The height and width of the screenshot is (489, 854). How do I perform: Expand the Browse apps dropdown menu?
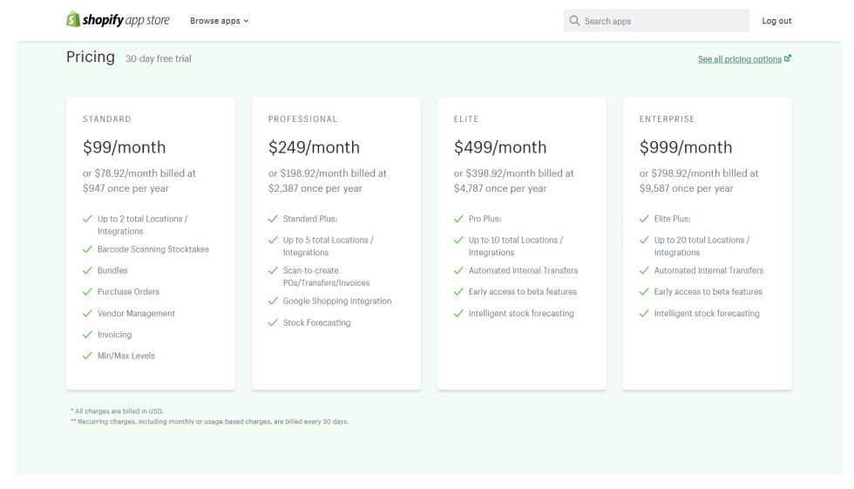tap(219, 21)
